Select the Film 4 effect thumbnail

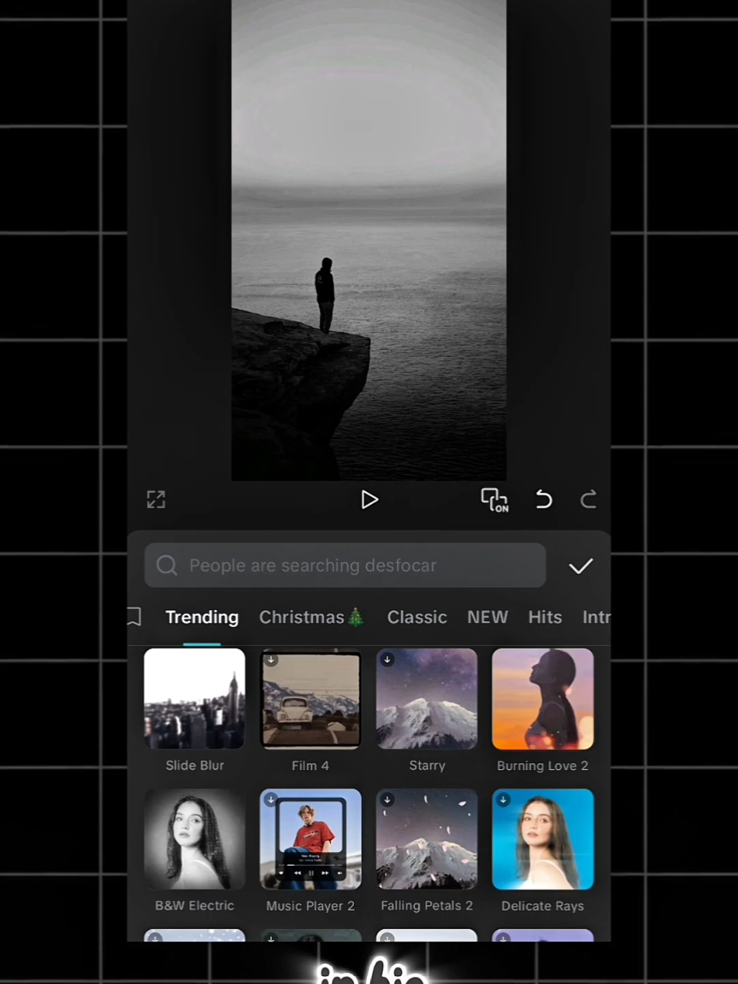pyautogui.click(x=311, y=699)
